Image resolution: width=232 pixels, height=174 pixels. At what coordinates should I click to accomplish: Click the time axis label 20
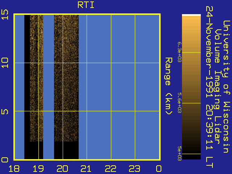tap(62, 169)
